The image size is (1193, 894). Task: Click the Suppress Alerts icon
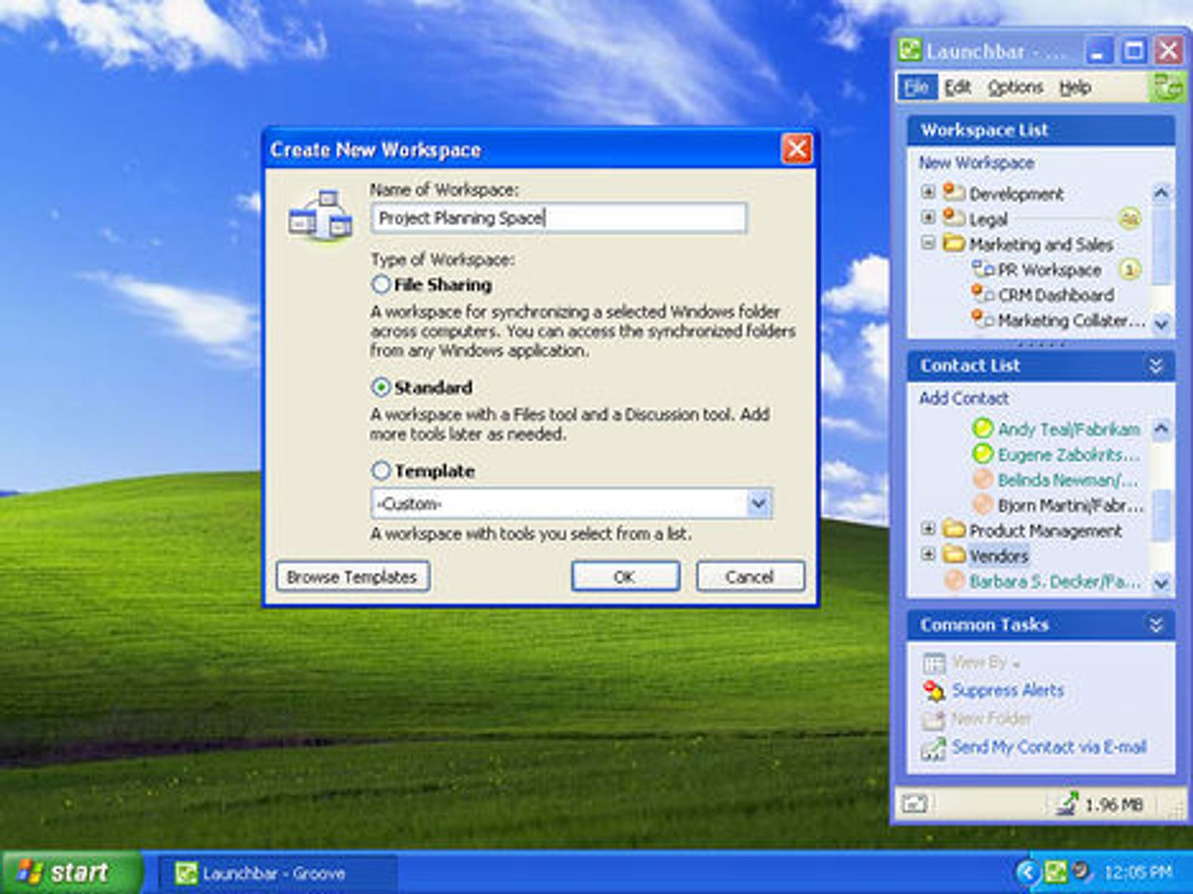934,691
